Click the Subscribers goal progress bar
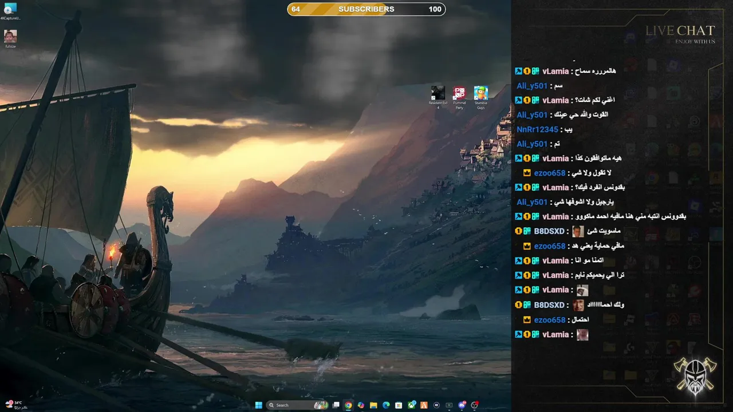733x412 pixels. [366, 9]
